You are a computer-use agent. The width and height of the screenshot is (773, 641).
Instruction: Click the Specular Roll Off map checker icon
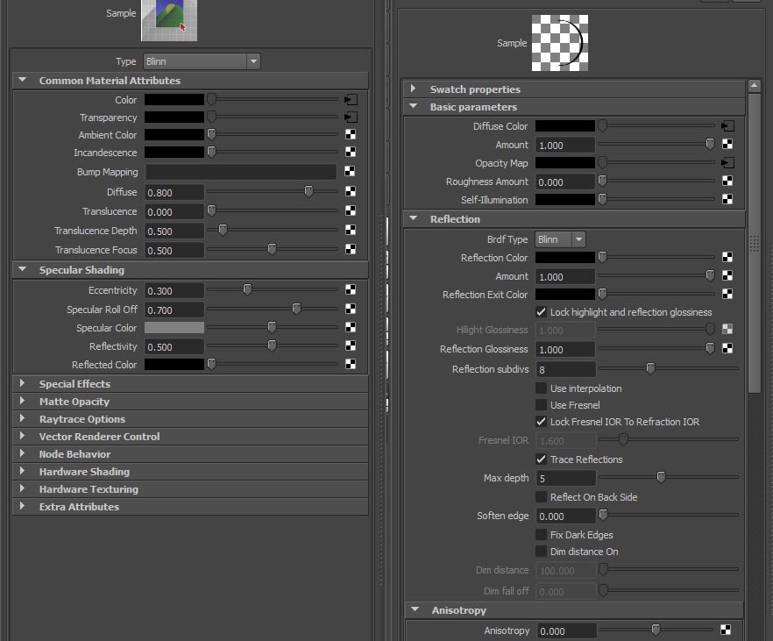pyautogui.click(x=351, y=309)
